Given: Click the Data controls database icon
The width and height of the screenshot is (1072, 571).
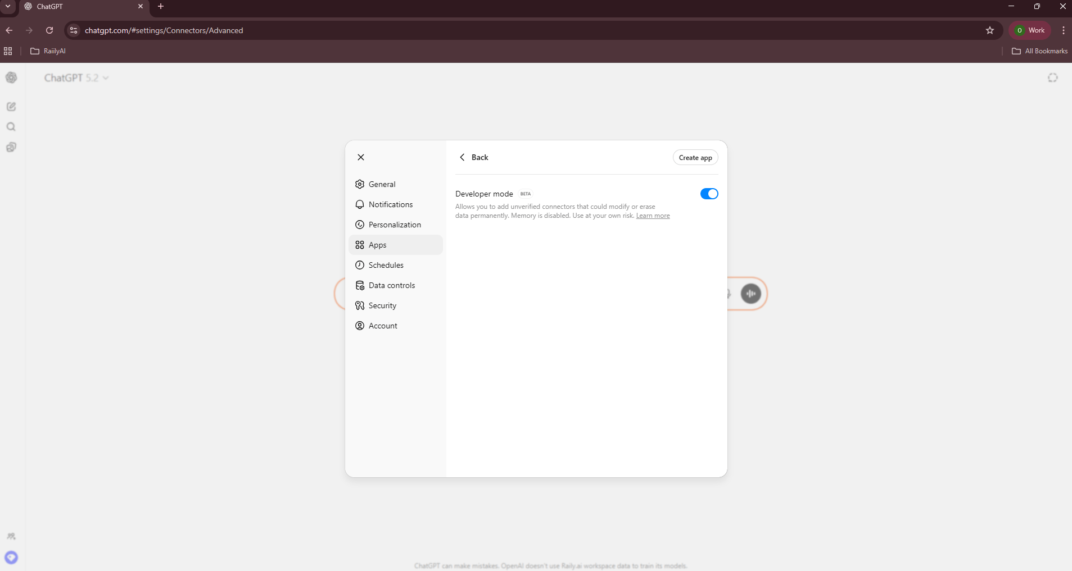Looking at the screenshot, I should (360, 285).
